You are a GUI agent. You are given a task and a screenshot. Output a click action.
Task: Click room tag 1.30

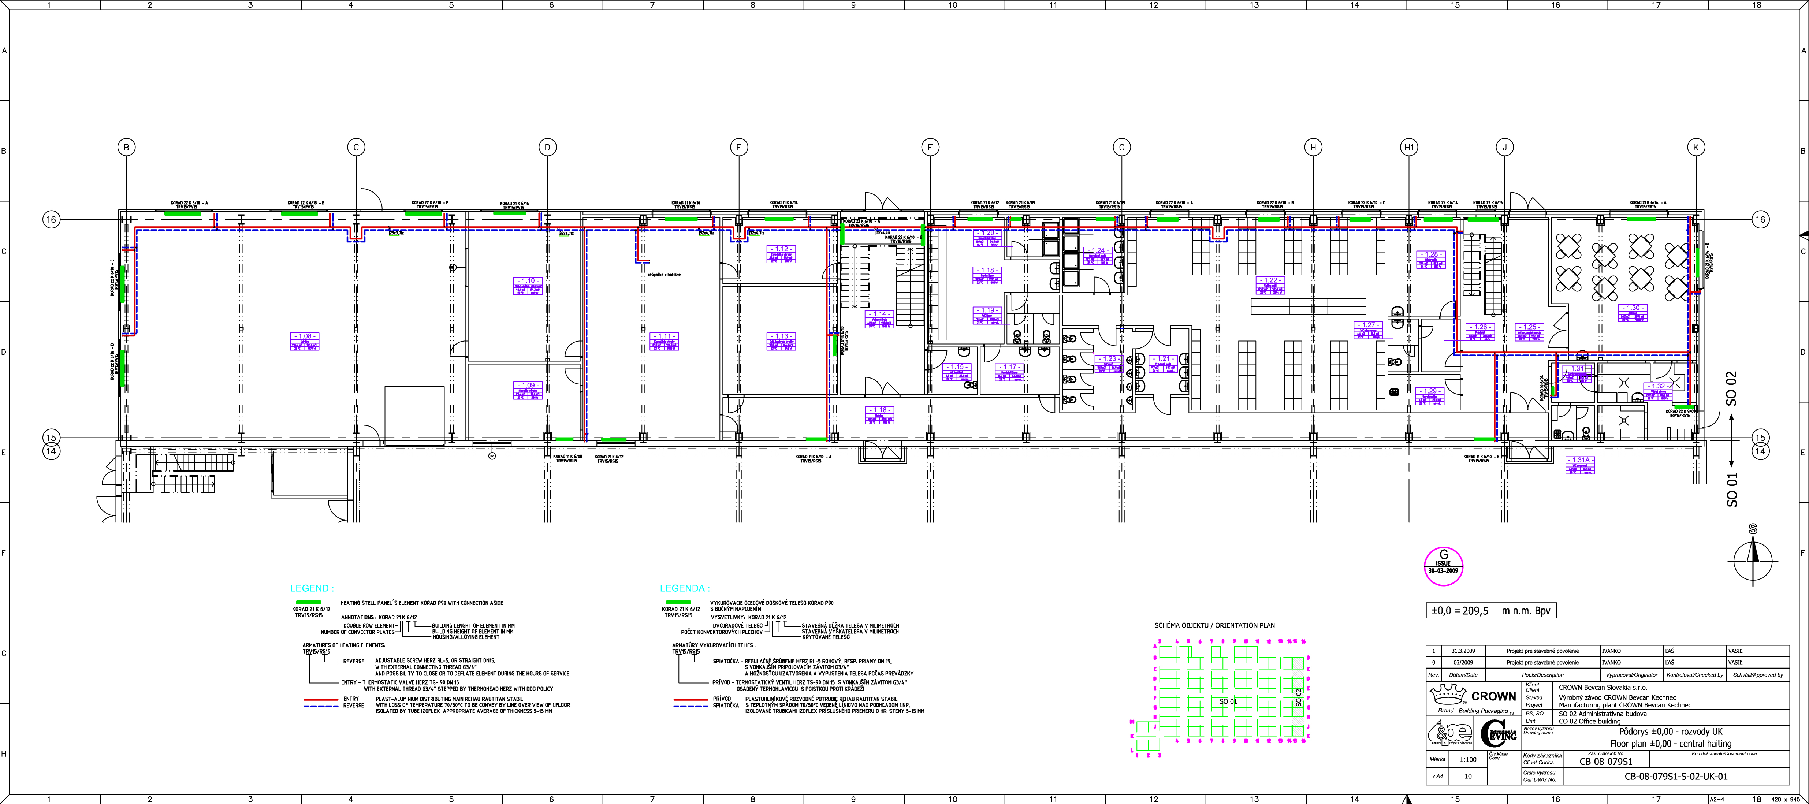(1633, 312)
